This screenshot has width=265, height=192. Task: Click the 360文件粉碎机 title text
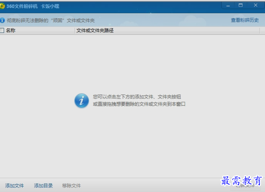22,6
